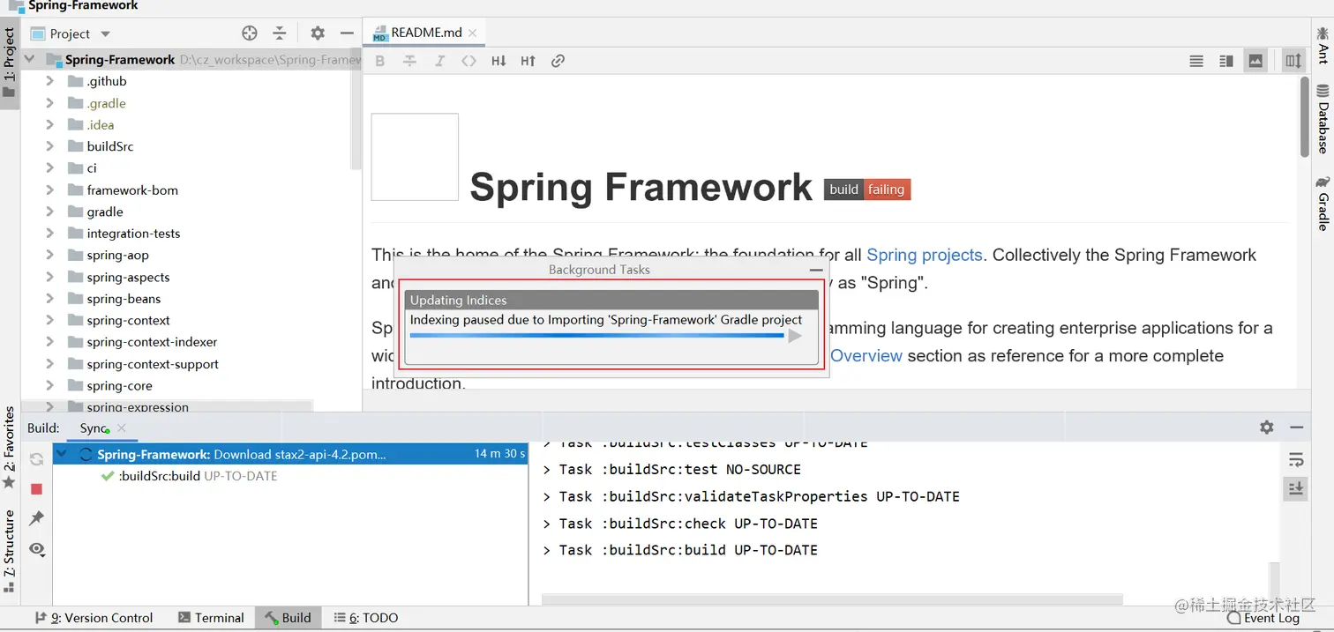Apply bold formatting in markdown toolbar
Screen dimensions: 1334x632
tap(380, 61)
